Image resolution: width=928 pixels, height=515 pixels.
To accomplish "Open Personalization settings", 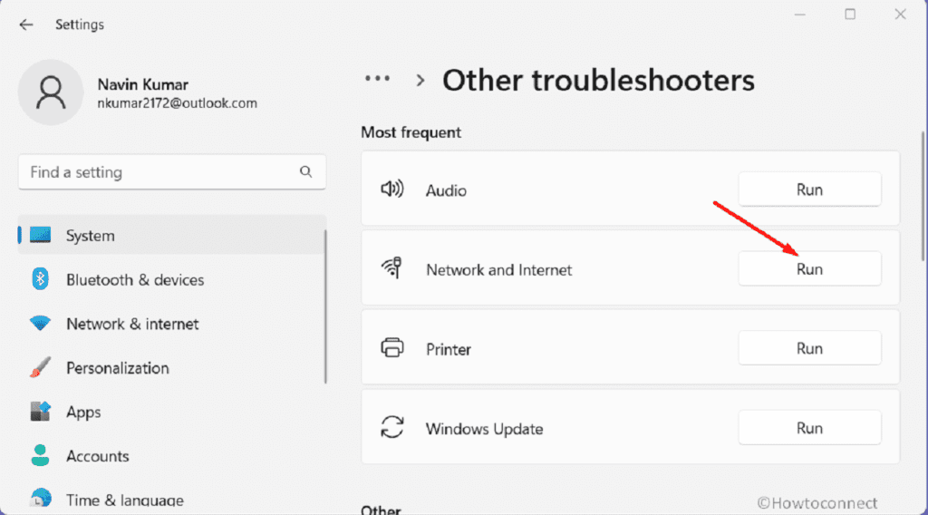I will [x=171, y=367].
